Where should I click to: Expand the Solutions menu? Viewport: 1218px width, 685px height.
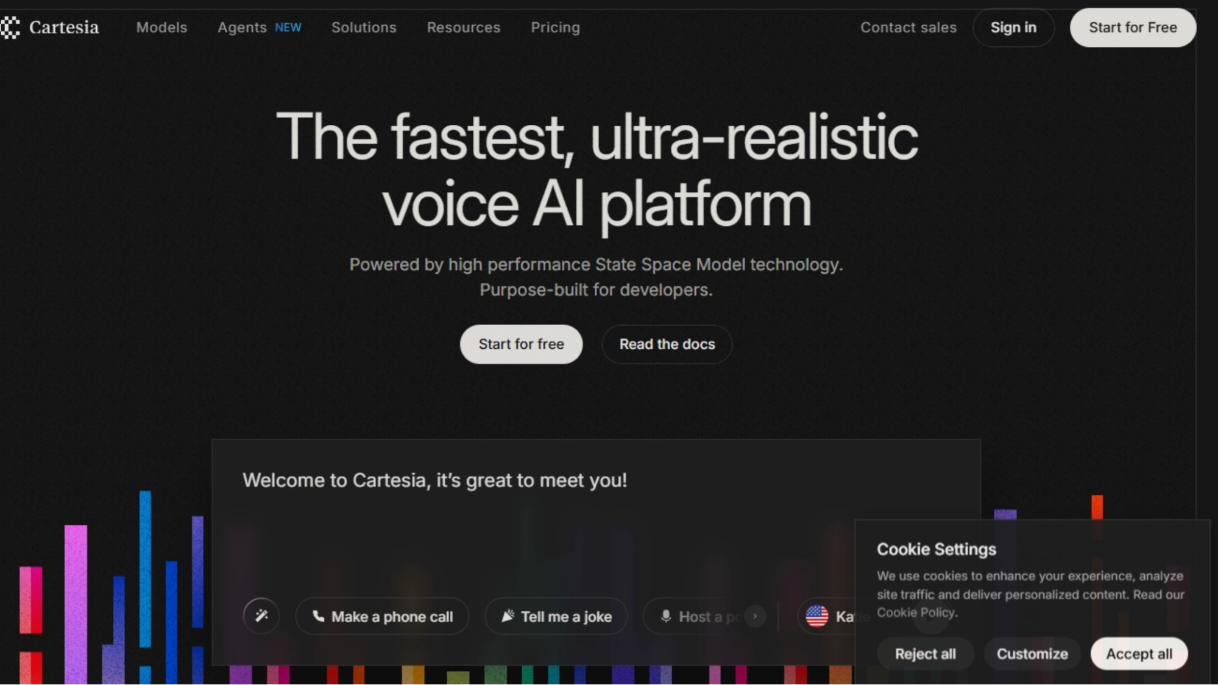click(364, 27)
